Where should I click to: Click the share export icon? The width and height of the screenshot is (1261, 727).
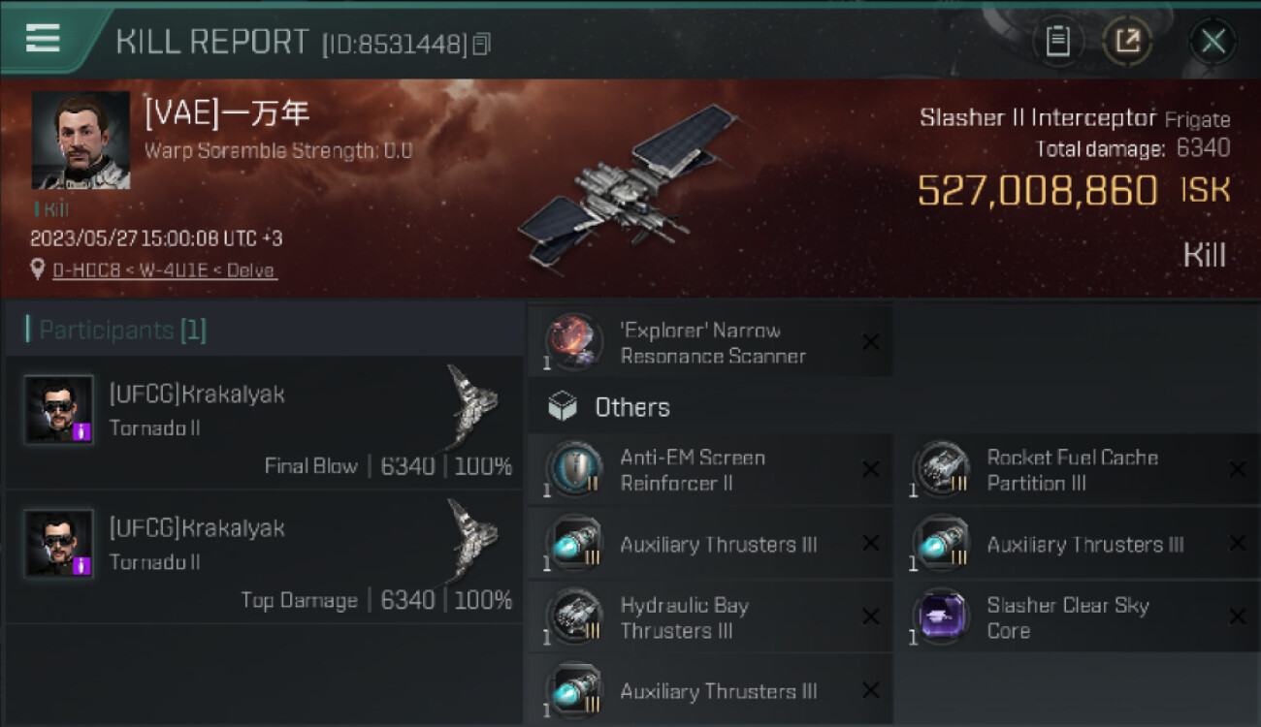coord(1127,41)
